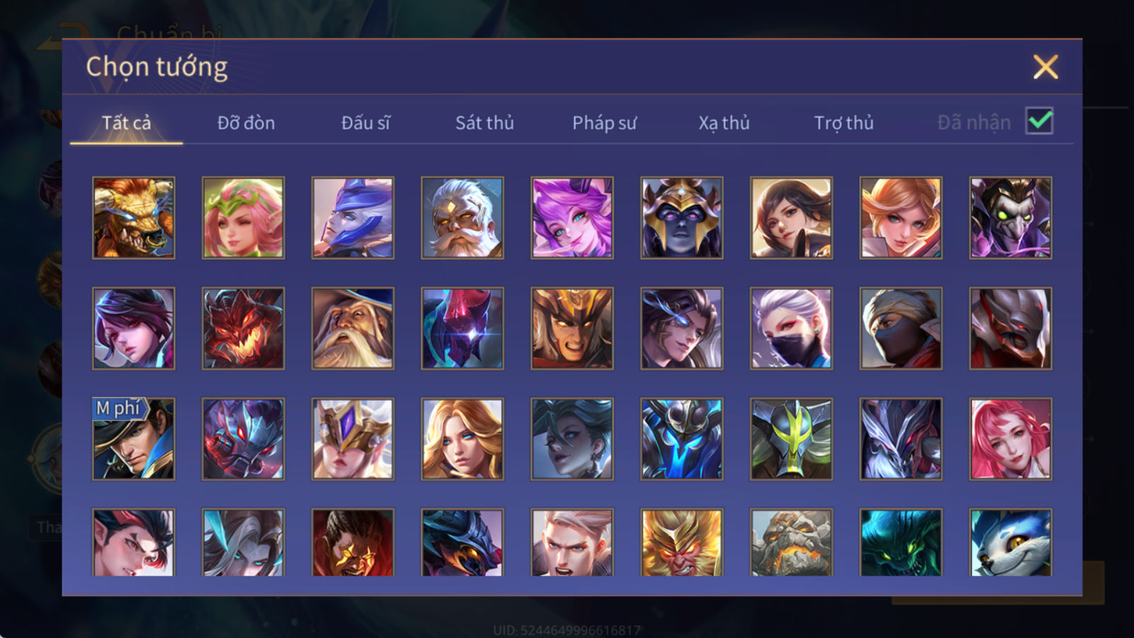
Task: Select the golden monkey king hero
Action: pos(682,542)
